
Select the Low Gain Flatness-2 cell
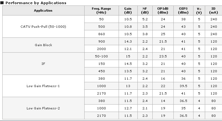click(x=43, y=108)
